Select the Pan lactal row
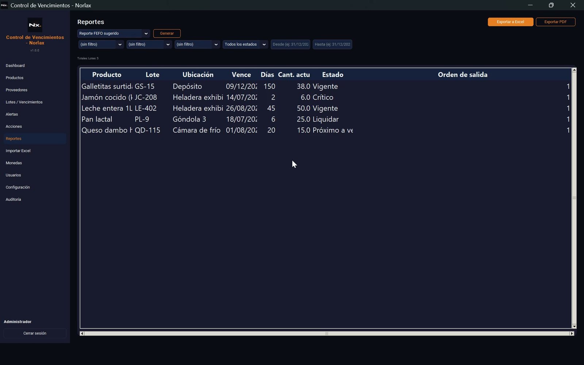Screen dimensions: 584x365 tap(326, 119)
